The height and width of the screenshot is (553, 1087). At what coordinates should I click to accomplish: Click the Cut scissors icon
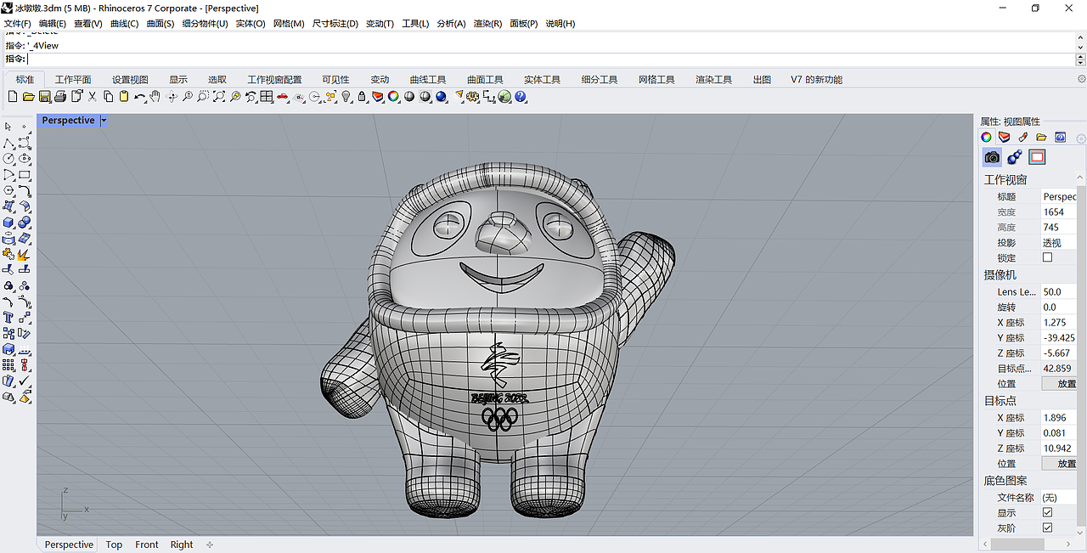(92, 97)
